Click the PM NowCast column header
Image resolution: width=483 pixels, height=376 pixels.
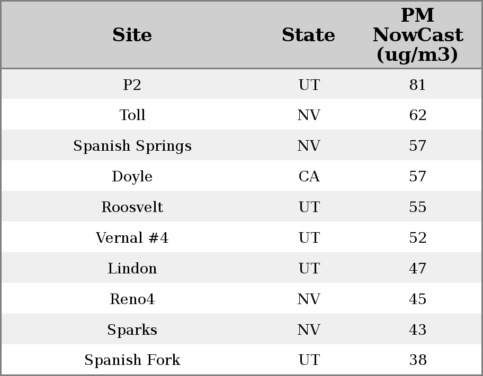418,35
